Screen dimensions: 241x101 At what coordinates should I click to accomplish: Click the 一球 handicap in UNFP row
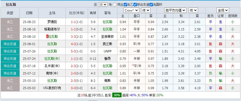point(137,51)
